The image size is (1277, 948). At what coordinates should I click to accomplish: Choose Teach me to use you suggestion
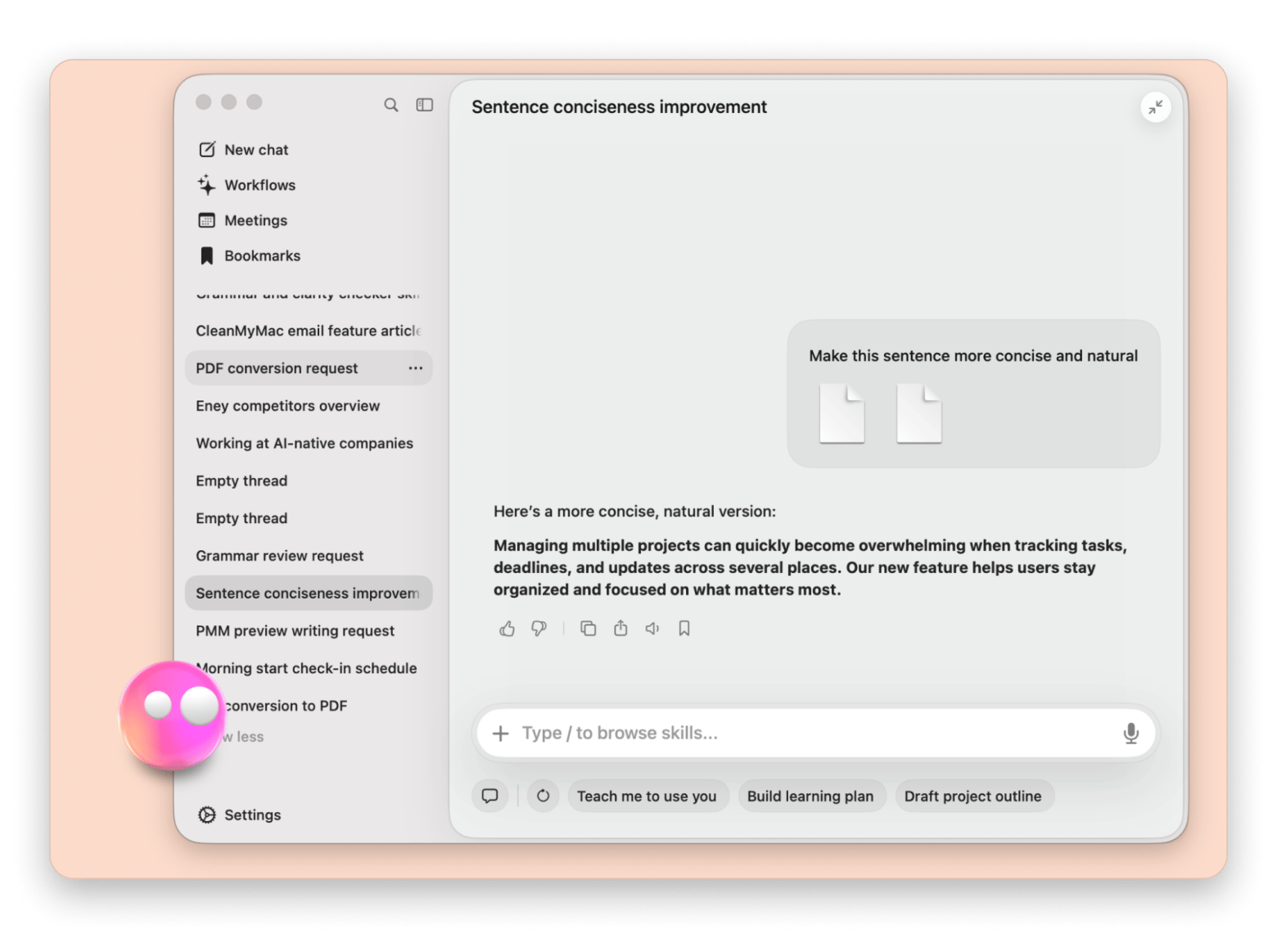tap(648, 796)
